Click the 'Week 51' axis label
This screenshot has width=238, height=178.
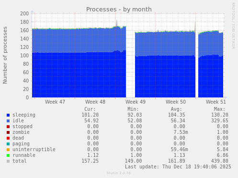(x=216, y=102)
